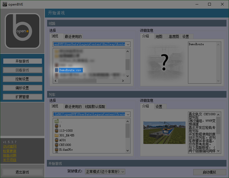The width and height of the screenshot is (229, 178).
Task: Open the route folder path dropdown
Action: click(x=128, y=44)
